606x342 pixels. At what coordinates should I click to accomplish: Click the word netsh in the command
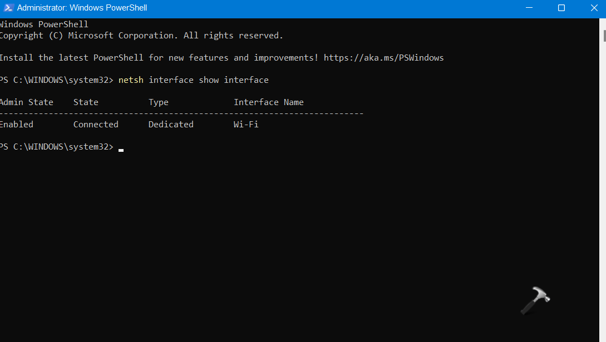pyautogui.click(x=131, y=80)
